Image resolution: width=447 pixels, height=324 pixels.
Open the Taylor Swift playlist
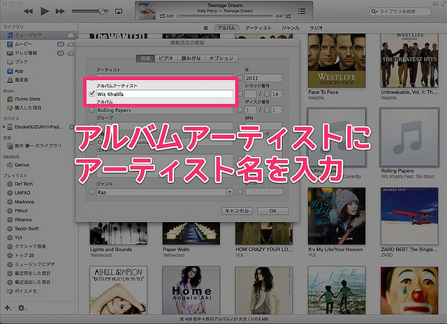click(27, 228)
